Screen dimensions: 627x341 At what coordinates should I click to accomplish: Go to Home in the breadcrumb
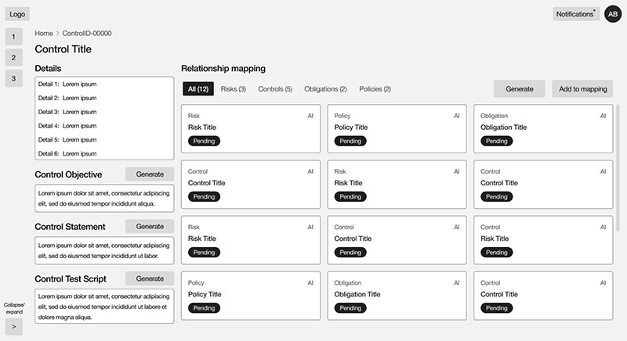point(44,34)
